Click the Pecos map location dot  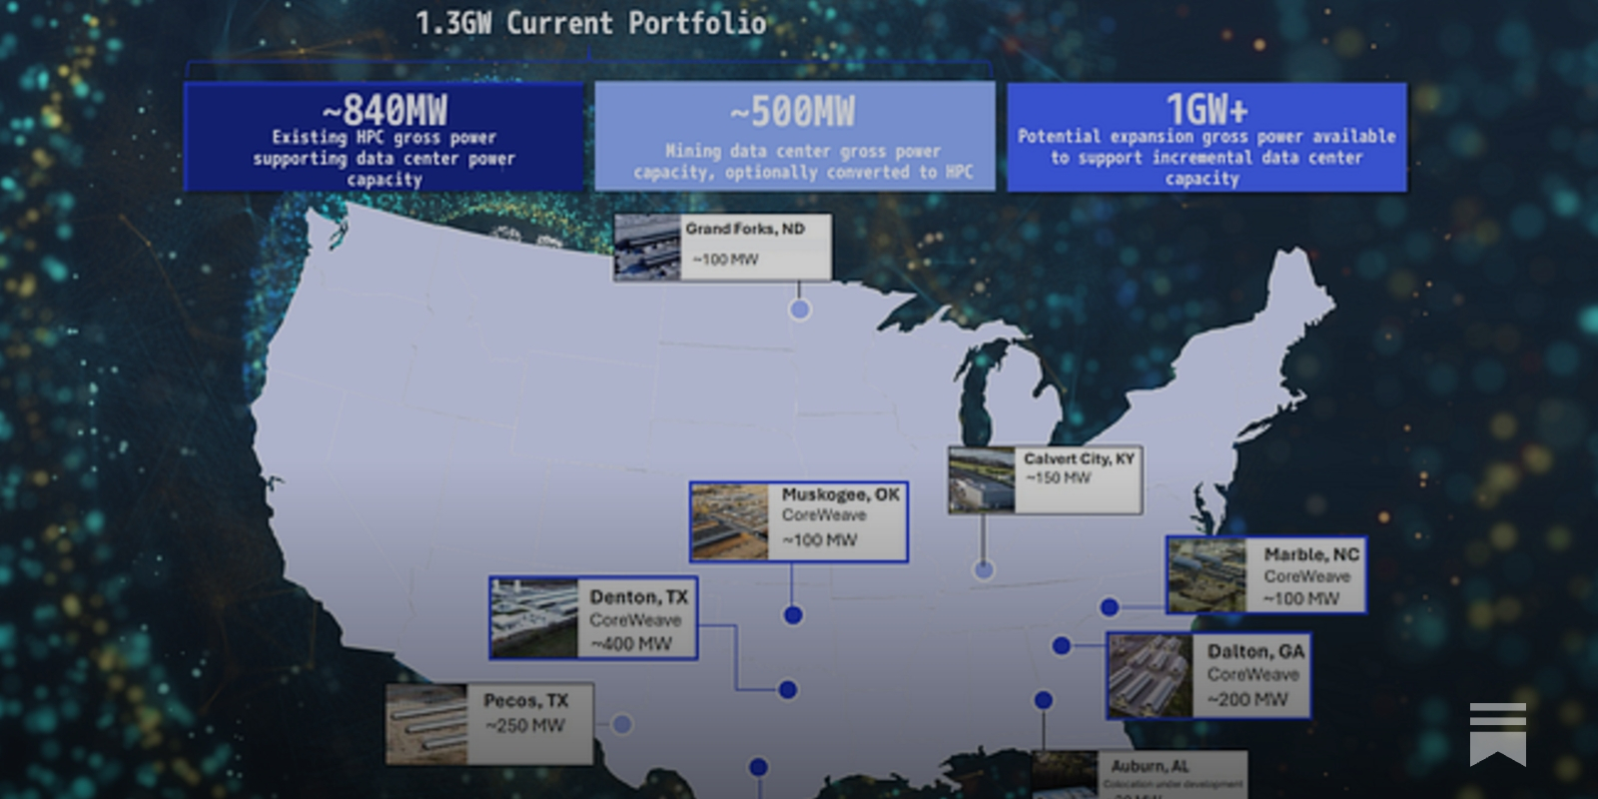click(x=621, y=724)
